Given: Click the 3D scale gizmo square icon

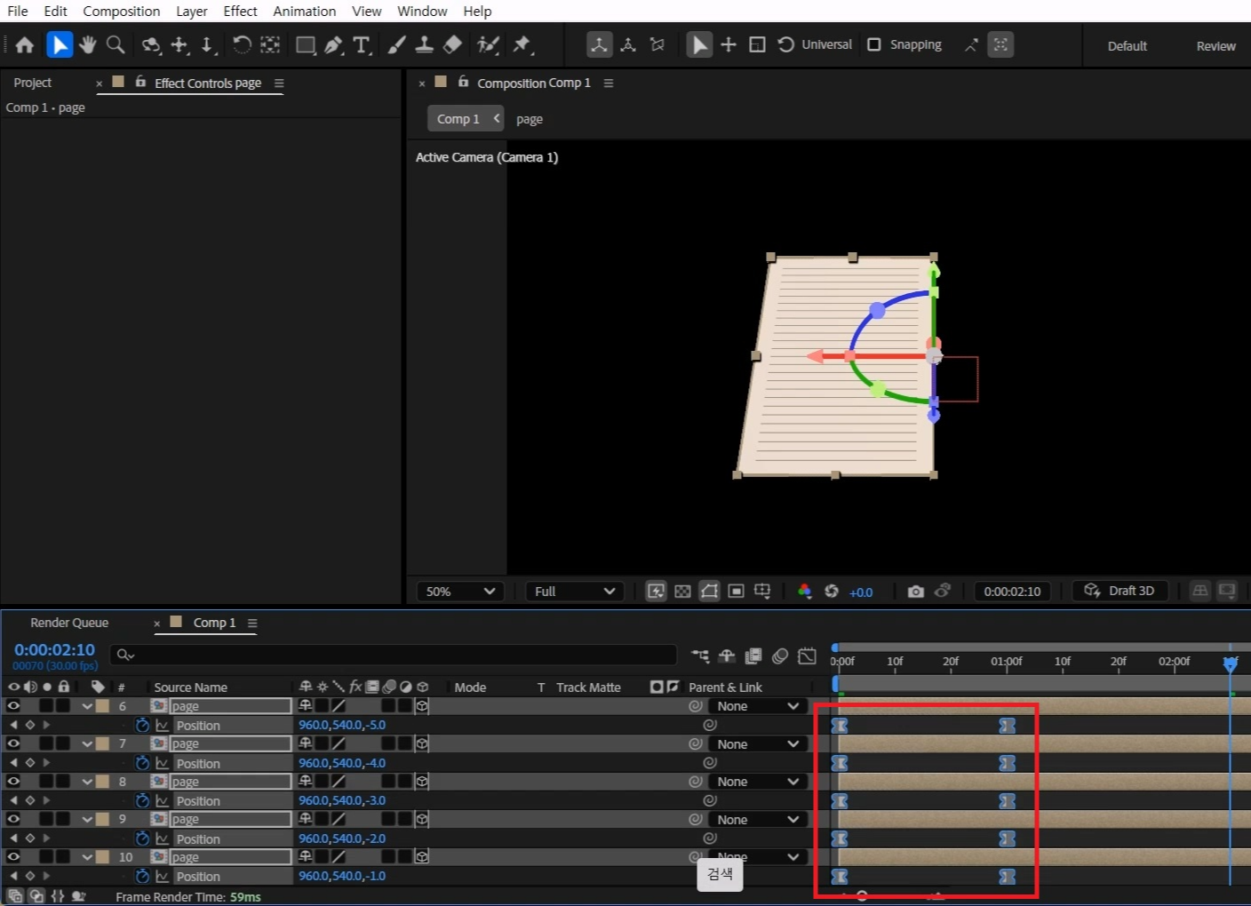Looking at the screenshot, I should [x=758, y=44].
